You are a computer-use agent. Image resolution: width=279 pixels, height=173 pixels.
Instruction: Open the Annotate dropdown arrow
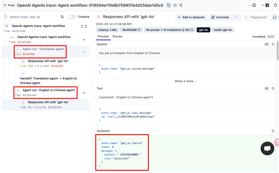coord(236,17)
